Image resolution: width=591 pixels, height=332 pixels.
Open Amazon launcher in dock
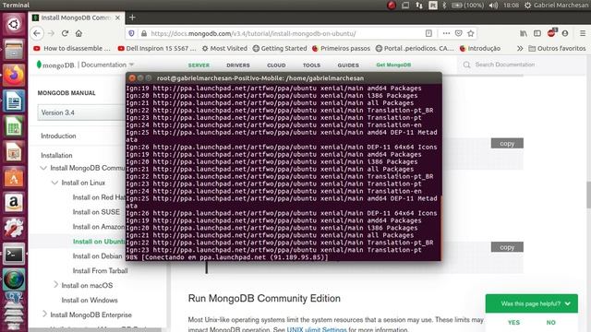pyautogui.click(x=14, y=203)
